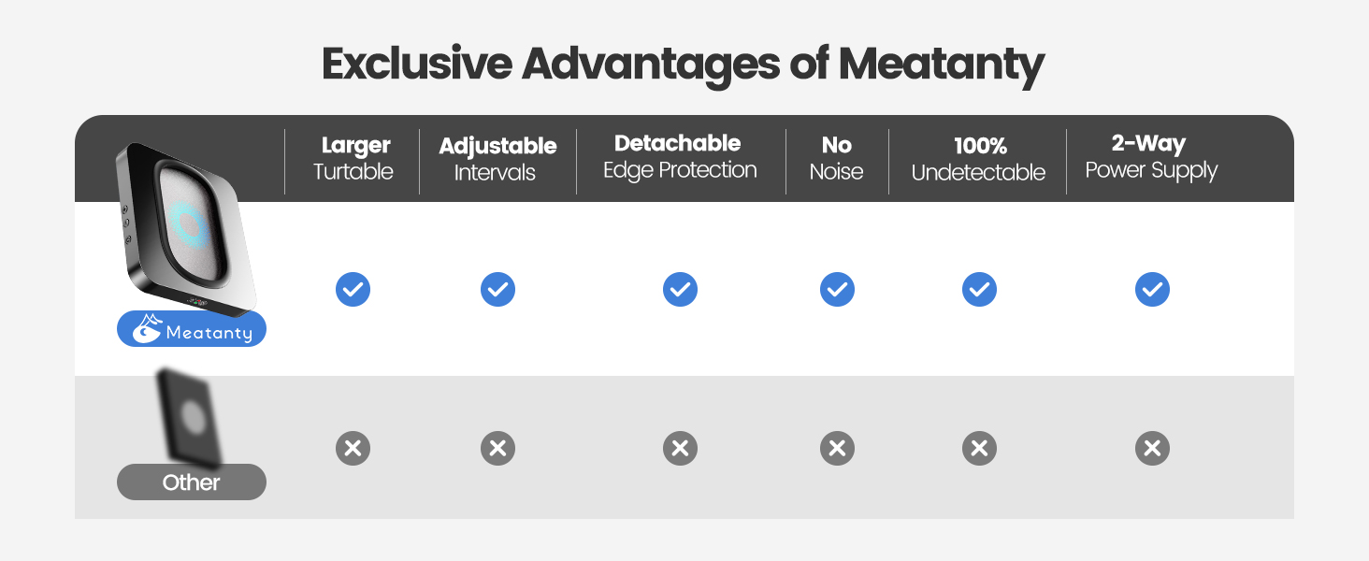Click the gray X under 100% Undetectable
This screenshot has height=561, width=1369.
click(x=979, y=449)
